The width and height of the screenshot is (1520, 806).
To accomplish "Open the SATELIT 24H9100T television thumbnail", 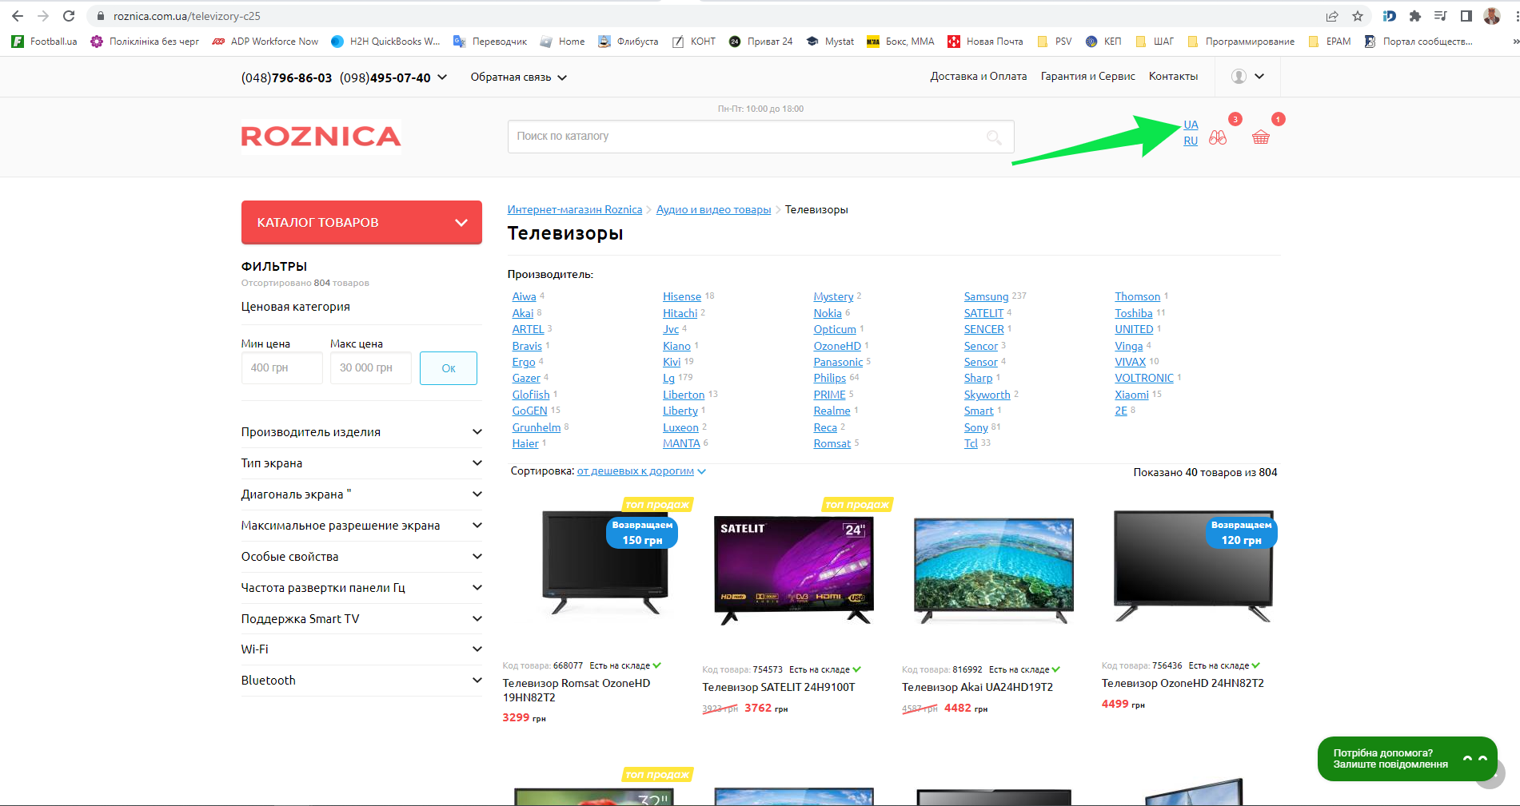I will point(793,570).
